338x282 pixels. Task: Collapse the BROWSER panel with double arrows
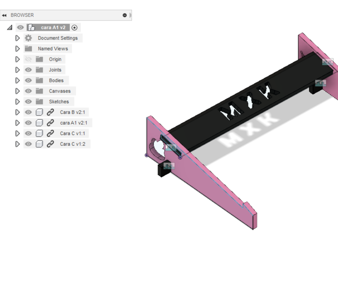[x=4, y=15]
